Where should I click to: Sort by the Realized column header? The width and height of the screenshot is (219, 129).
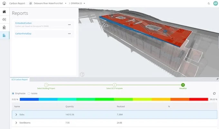click(121, 106)
